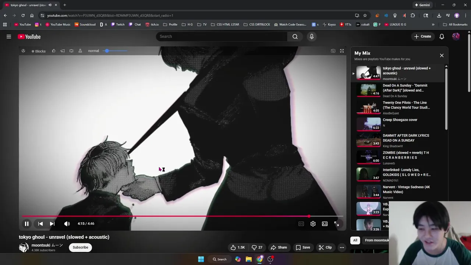
Task: Skip to the next video in the mix
Action: tap(52, 223)
